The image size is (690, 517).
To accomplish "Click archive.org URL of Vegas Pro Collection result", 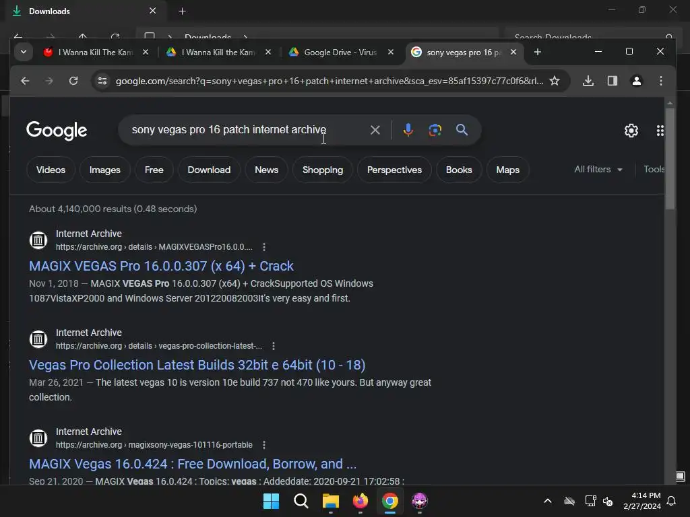I will point(159,346).
